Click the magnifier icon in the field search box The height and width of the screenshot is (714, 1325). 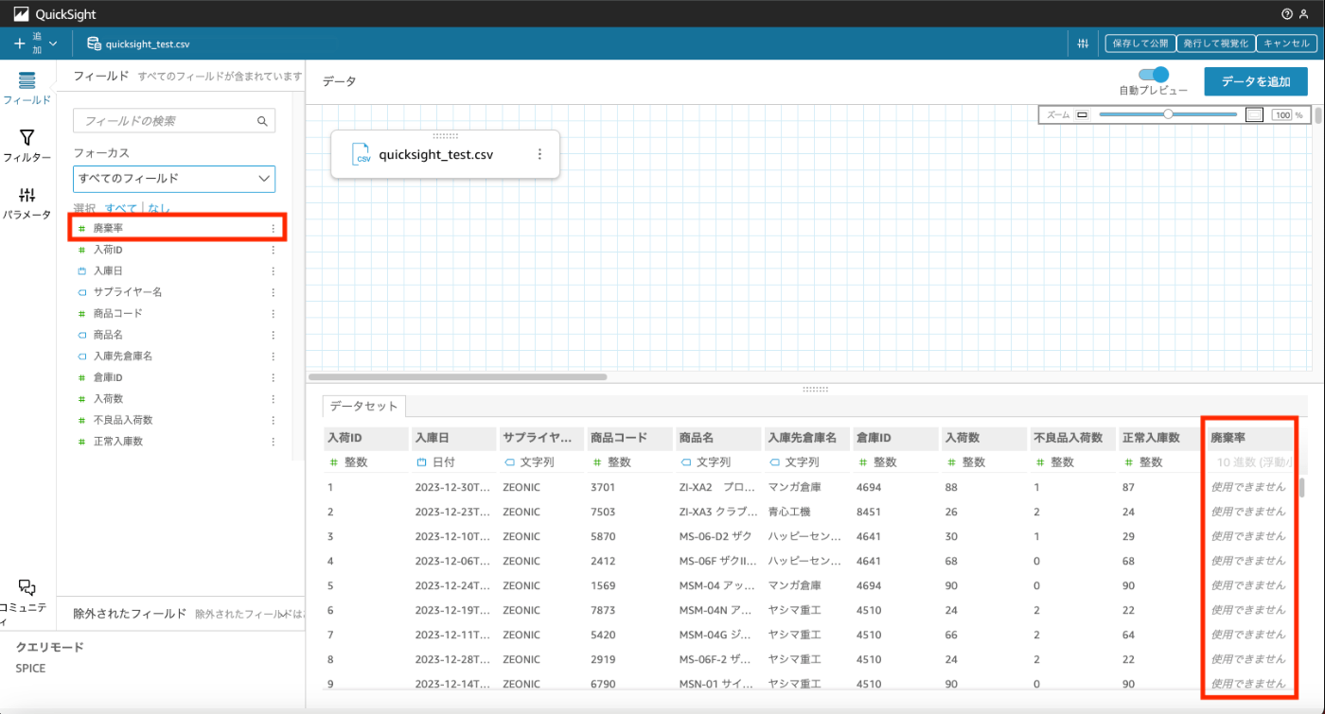tap(262, 121)
